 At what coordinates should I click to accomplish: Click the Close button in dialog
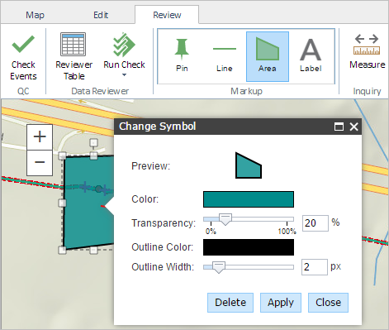click(328, 303)
